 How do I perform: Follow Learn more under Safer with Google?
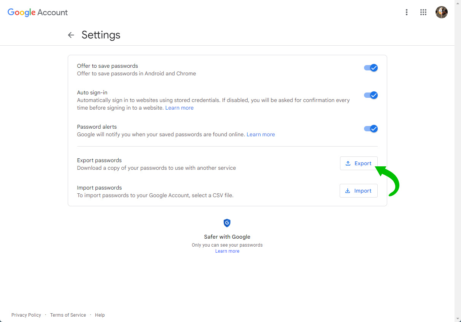point(227,251)
